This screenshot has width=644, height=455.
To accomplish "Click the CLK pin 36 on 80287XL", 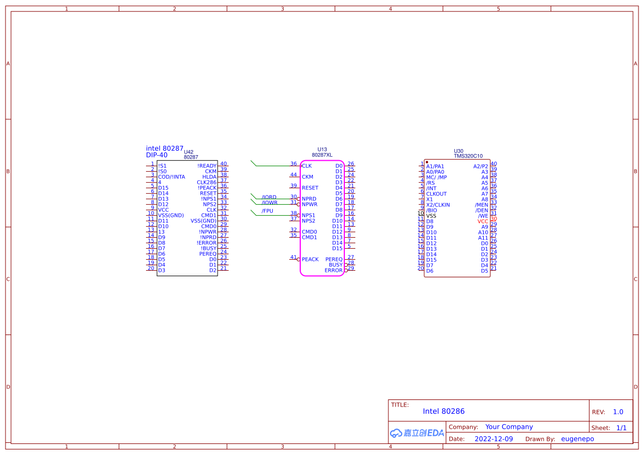I will [306, 166].
